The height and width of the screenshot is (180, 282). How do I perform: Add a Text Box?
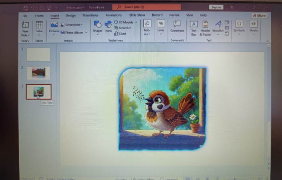click(194, 25)
